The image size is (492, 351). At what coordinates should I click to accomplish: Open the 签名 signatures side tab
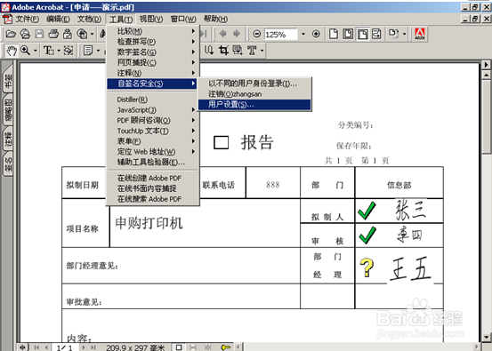coord(8,164)
